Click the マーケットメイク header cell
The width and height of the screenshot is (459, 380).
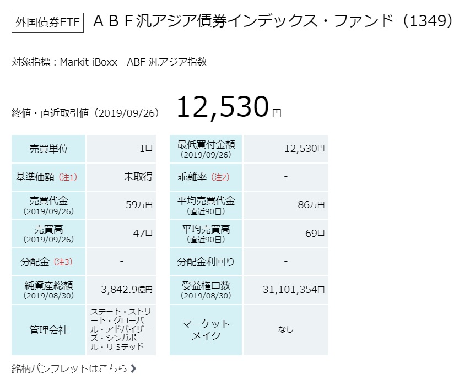[x=206, y=330]
